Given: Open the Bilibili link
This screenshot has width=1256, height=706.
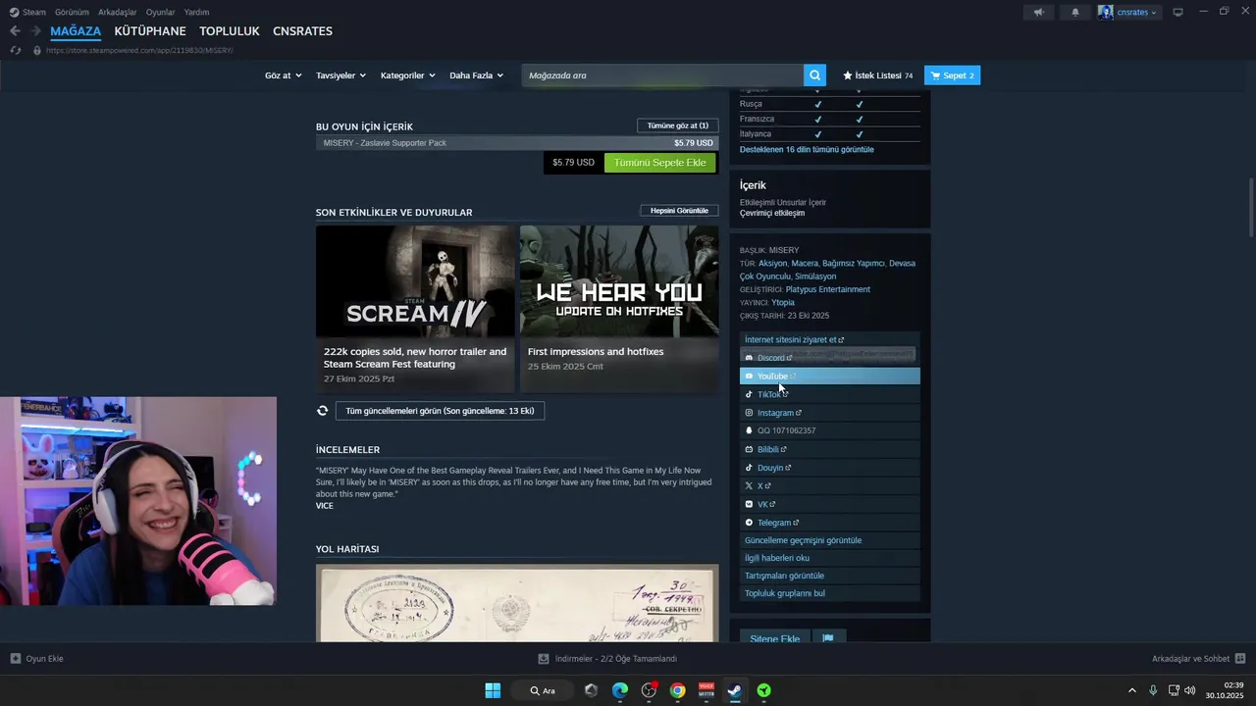Looking at the screenshot, I should pos(771,449).
